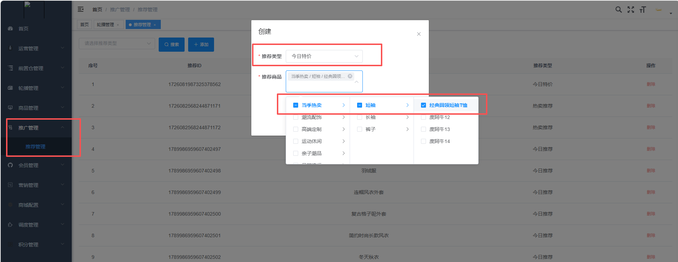Viewport: 678px width, 262px height.
Task: Open the 推荐类型 dropdown showing 今日特价
Action: (x=324, y=56)
